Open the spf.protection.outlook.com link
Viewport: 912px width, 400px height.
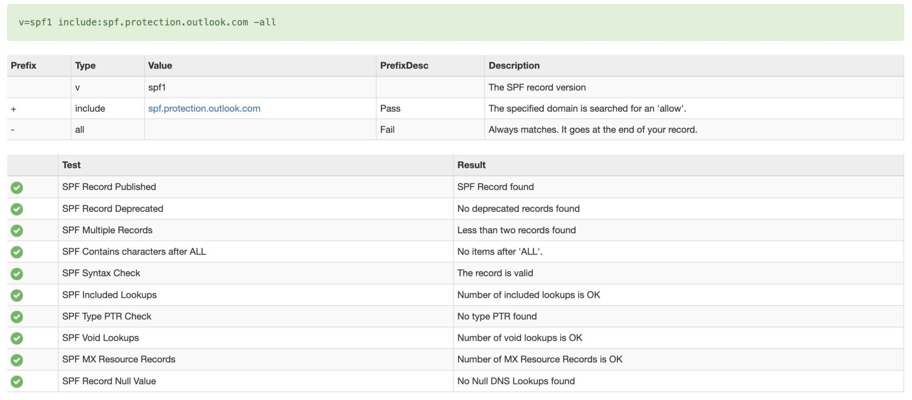click(x=204, y=108)
